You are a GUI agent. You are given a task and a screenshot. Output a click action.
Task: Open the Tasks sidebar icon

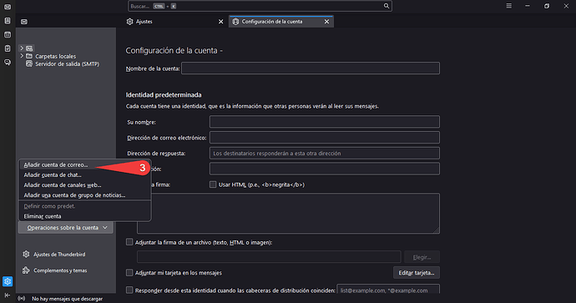coord(8,48)
